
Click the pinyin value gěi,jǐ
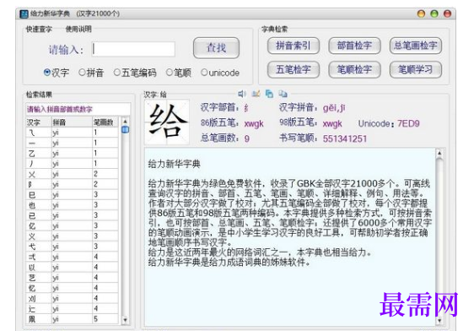334,108
